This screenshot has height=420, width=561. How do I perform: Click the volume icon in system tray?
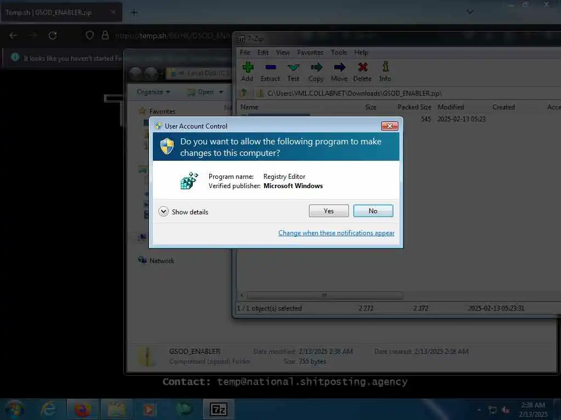(x=505, y=410)
